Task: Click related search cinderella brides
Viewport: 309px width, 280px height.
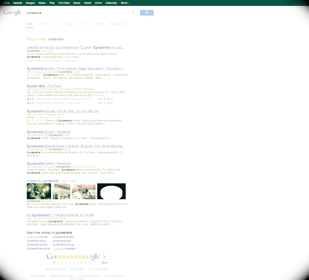Action: (x=63, y=237)
